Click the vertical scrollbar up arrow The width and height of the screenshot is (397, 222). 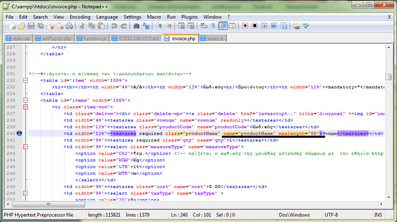(389, 47)
